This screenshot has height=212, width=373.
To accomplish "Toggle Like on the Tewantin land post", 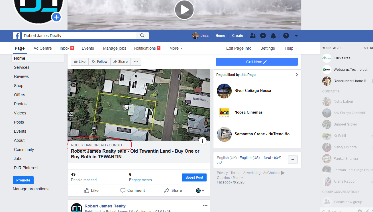I will [91, 191].
